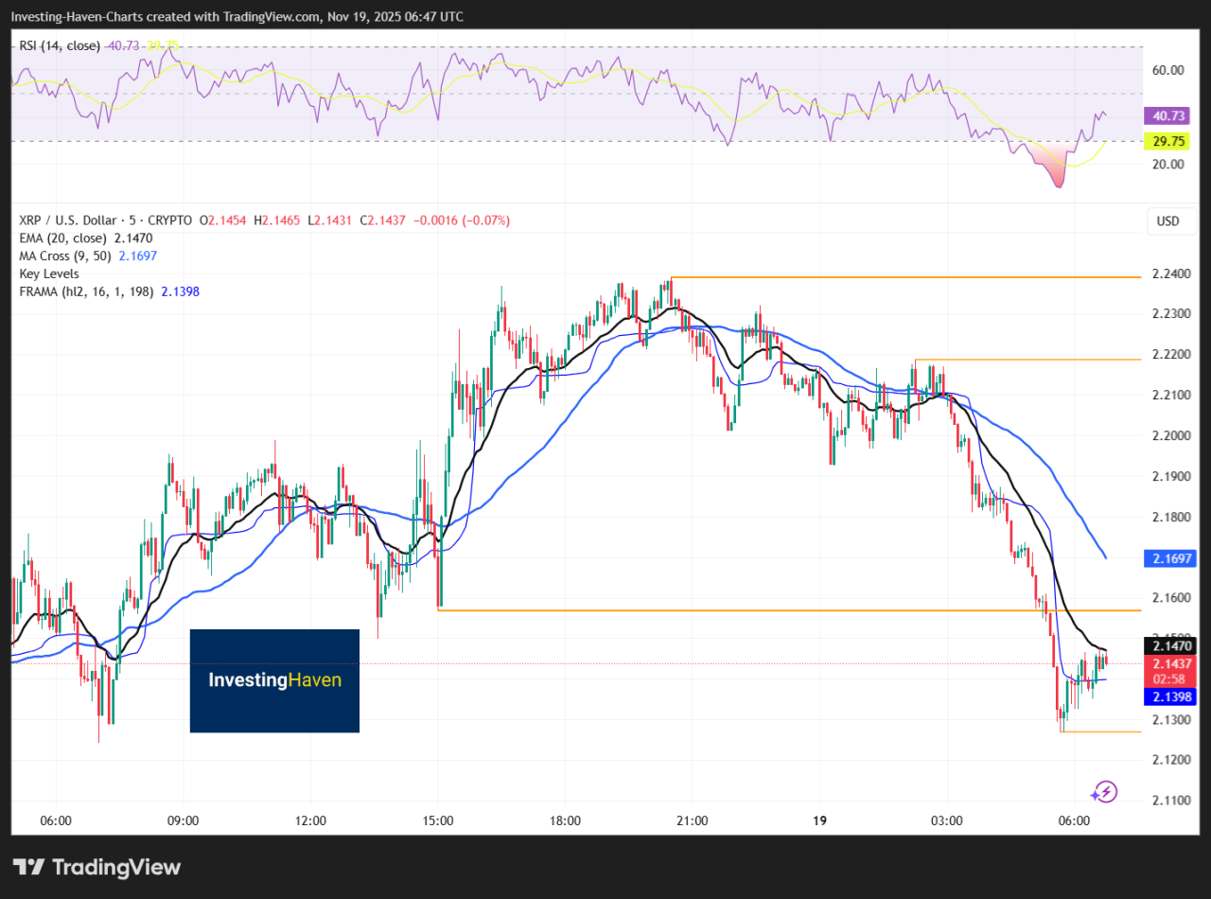This screenshot has width=1211, height=899.
Task: Click the 21:00 label on time axis
Action: coord(692,820)
